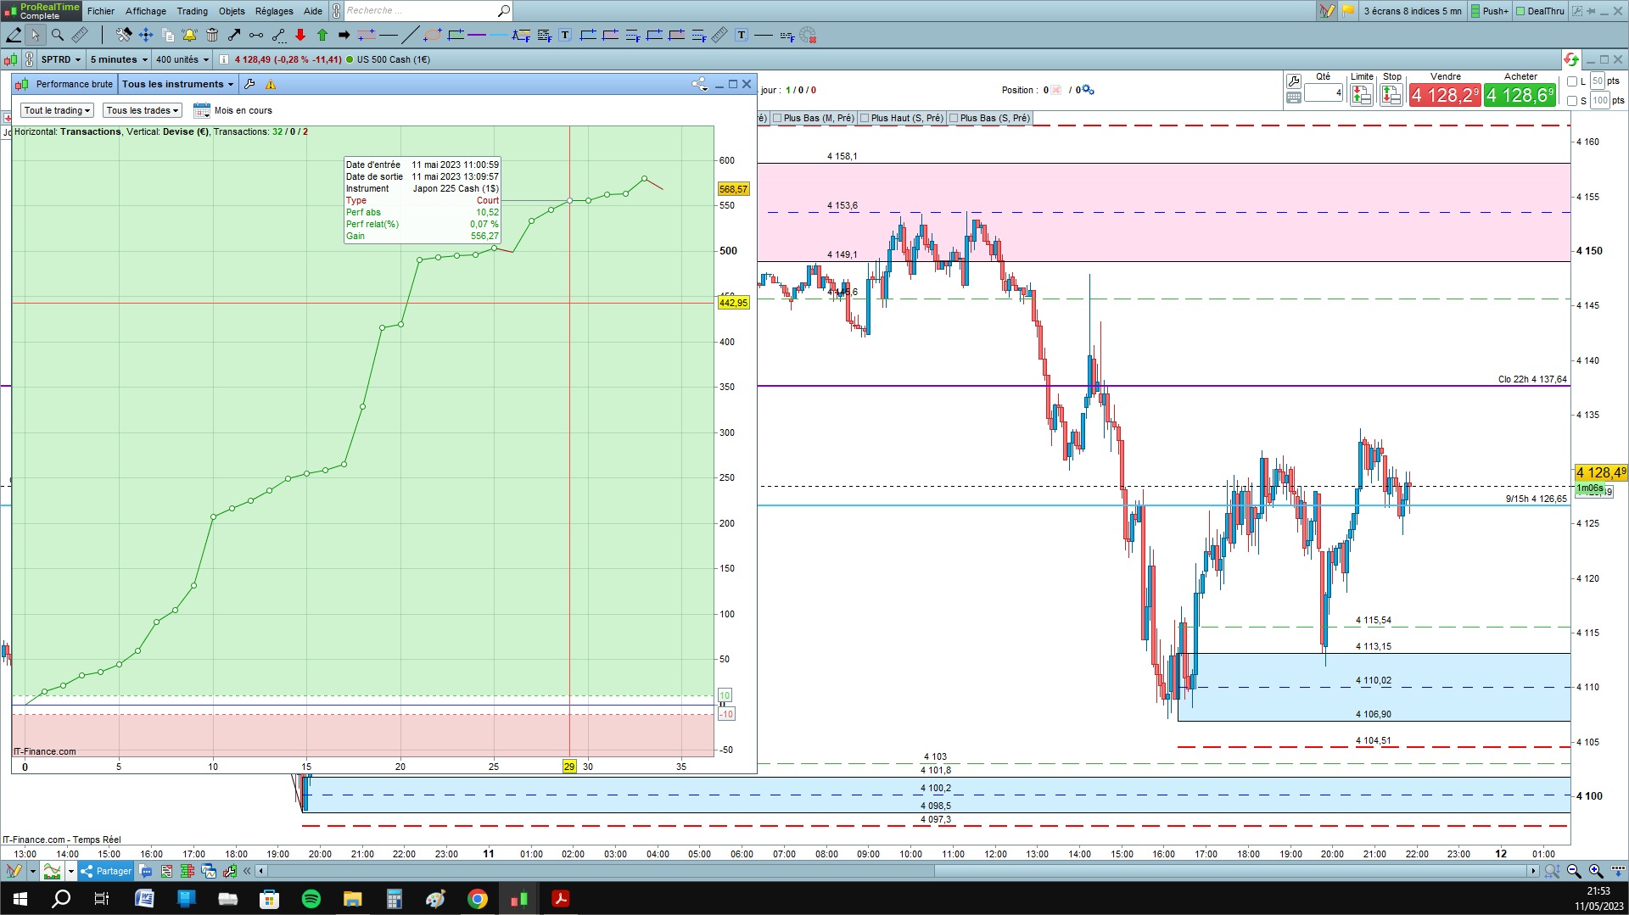Enable the L limit checkbox
This screenshot has height=915, width=1629.
pos(1572,81)
